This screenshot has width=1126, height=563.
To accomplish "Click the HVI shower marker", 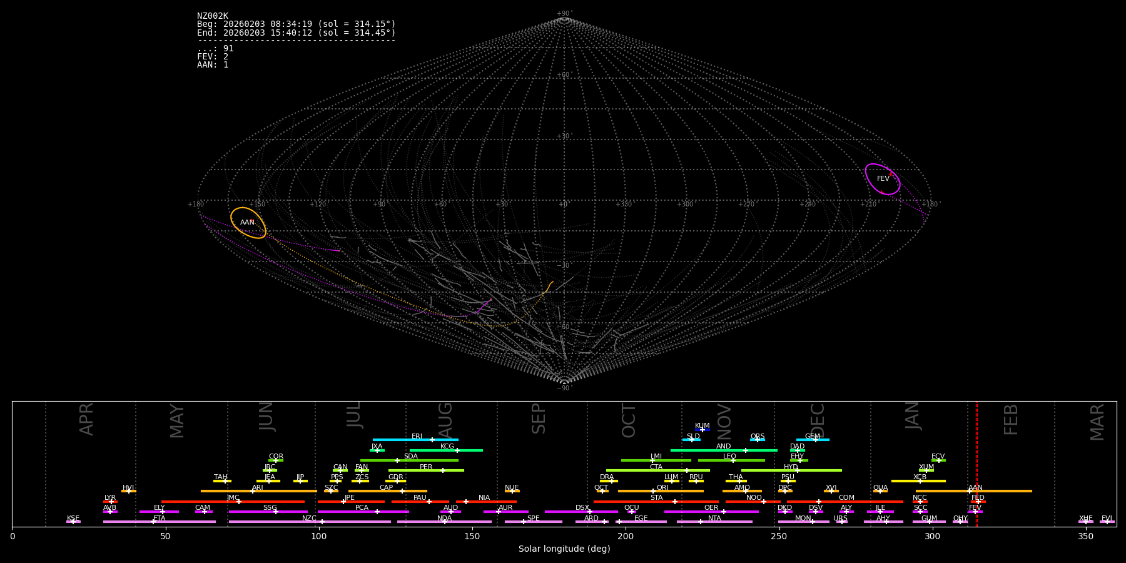I will pyautogui.click(x=129, y=491).
